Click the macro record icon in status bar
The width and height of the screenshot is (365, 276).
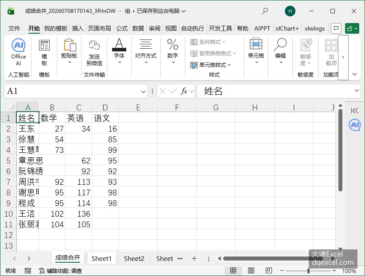28,271
